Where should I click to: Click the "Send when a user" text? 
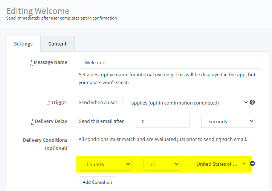tap(98, 102)
